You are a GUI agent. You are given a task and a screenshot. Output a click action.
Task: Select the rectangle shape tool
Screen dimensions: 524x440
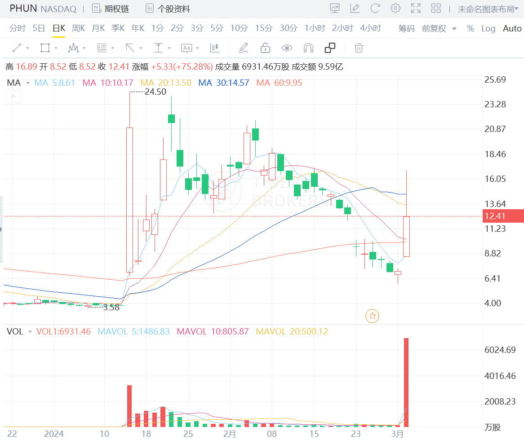tap(45, 48)
